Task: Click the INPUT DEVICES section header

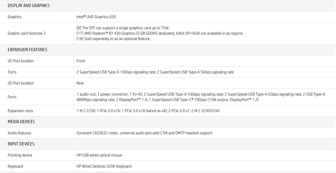Action: (x=21, y=144)
